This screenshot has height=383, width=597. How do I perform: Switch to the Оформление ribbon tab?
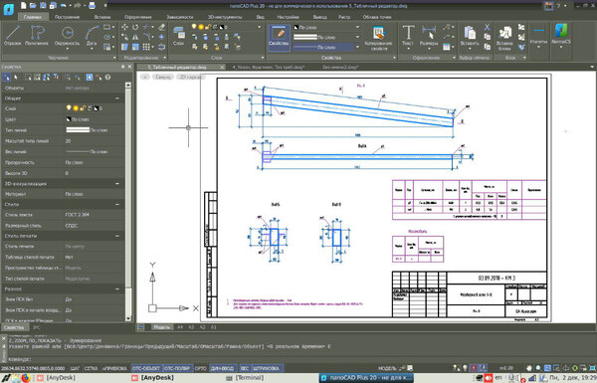click(x=138, y=17)
